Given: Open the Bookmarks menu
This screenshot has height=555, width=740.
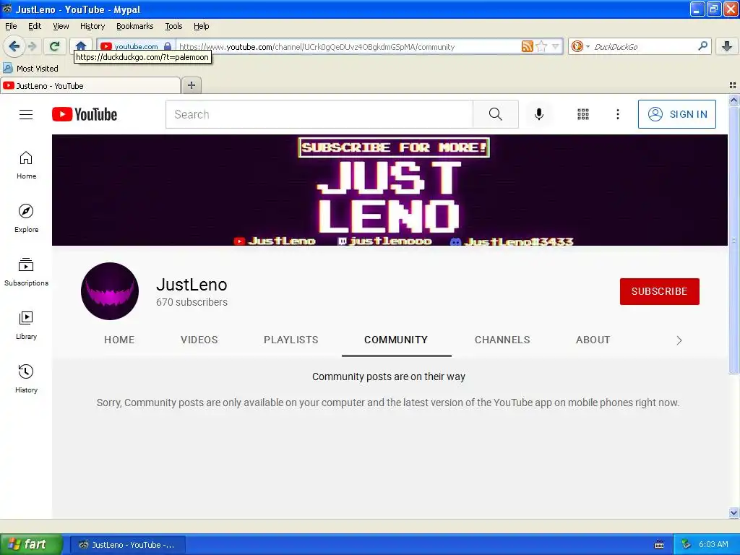Looking at the screenshot, I should [x=135, y=26].
